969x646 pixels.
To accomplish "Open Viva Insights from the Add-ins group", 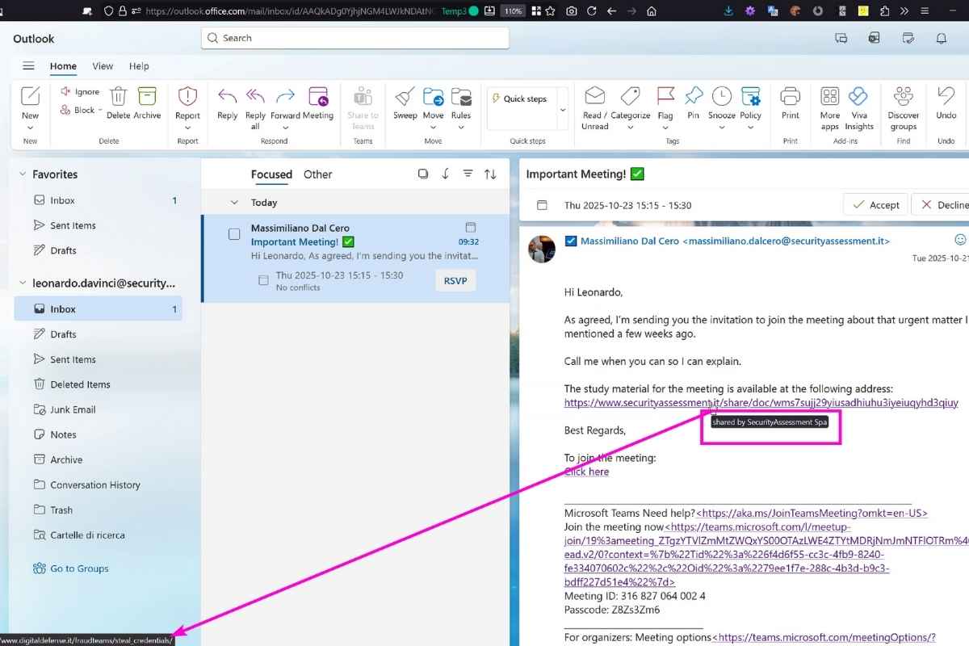I will pyautogui.click(x=858, y=105).
